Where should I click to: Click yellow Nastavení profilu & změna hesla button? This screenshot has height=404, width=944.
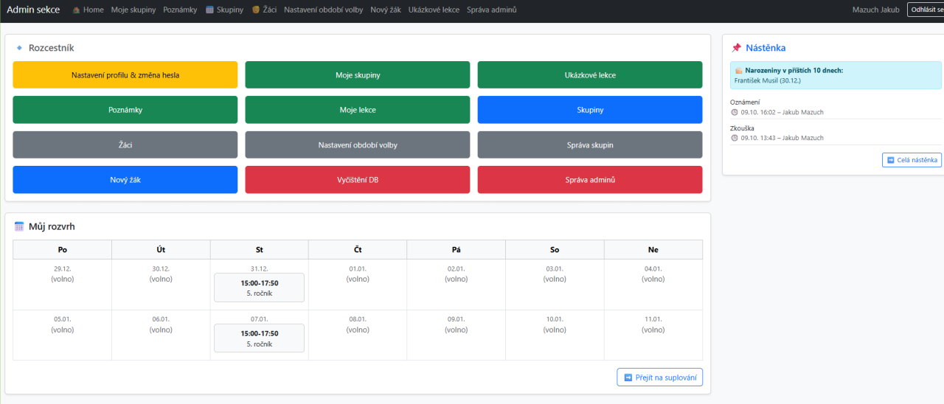(x=125, y=74)
